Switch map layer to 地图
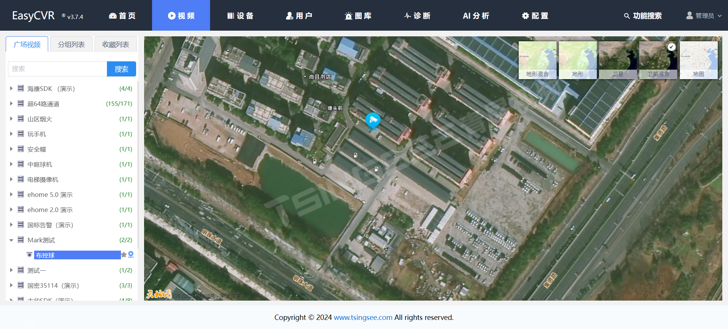The height and width of the screenshot is (329, 728). tap(698, 60)
